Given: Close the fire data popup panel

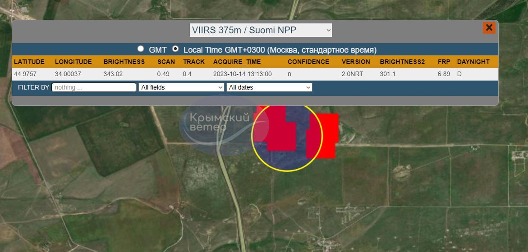Looking at the screenshot, I should [489, 27].
